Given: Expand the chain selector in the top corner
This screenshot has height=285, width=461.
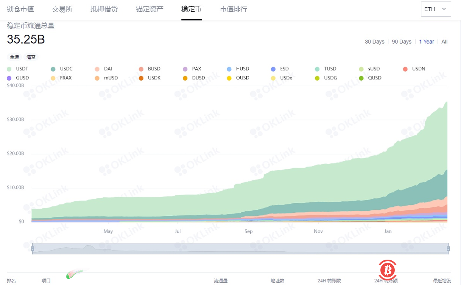Looking at the screenshot, I should (x=436, y=9).
